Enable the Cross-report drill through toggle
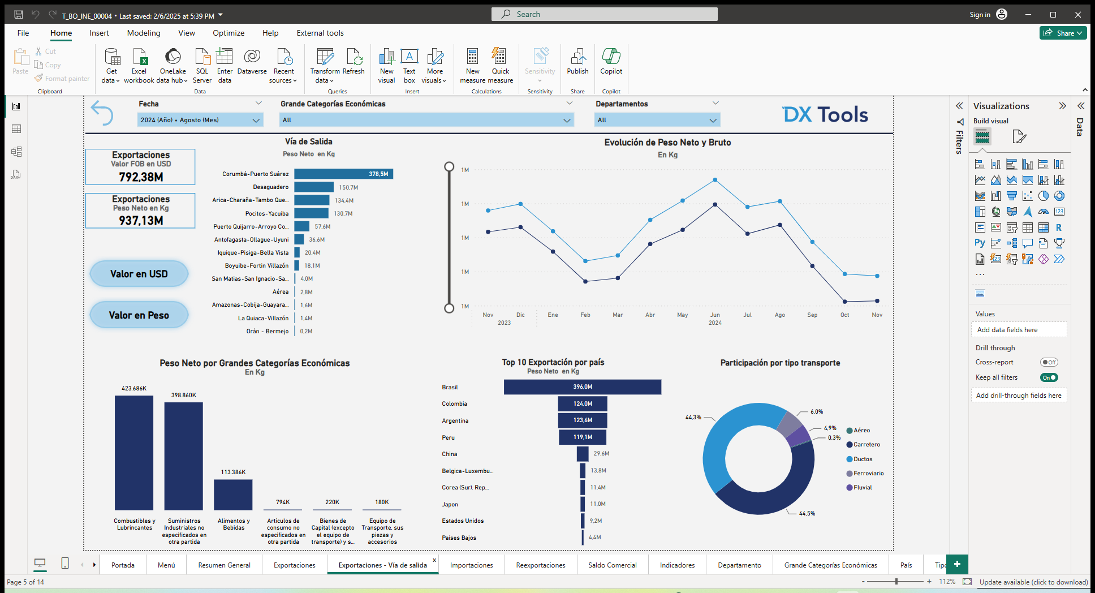The width and height of the screenshot is (1095, 593). (1049, 362)
